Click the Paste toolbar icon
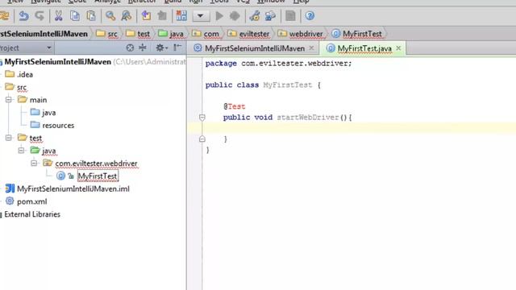 pyautogui.click(x=91, y=16)
